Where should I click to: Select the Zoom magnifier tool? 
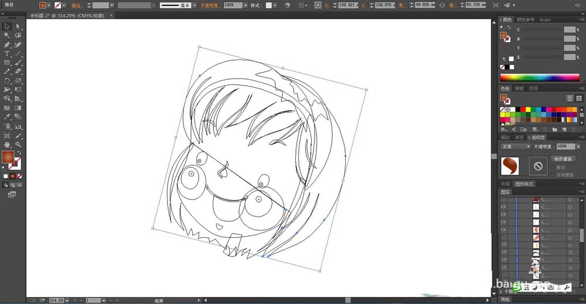pyautogui.click(x=18, y=145)
